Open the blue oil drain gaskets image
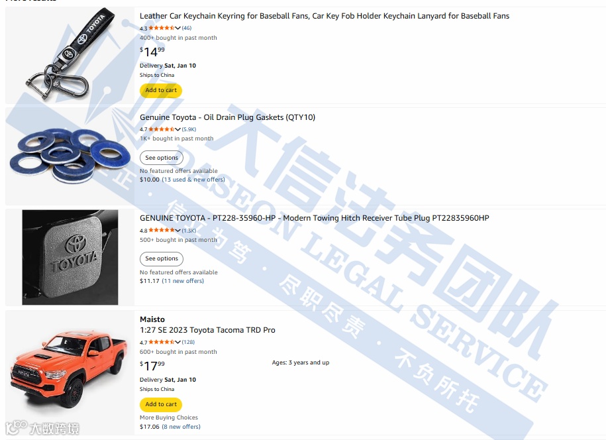Viewport: 606px width, 440px height. 70,156
